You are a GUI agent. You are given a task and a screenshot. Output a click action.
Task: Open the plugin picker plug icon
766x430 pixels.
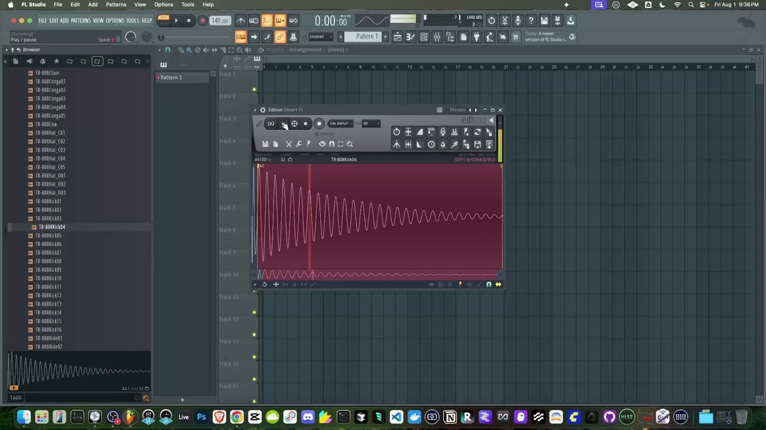click(476, 37)
